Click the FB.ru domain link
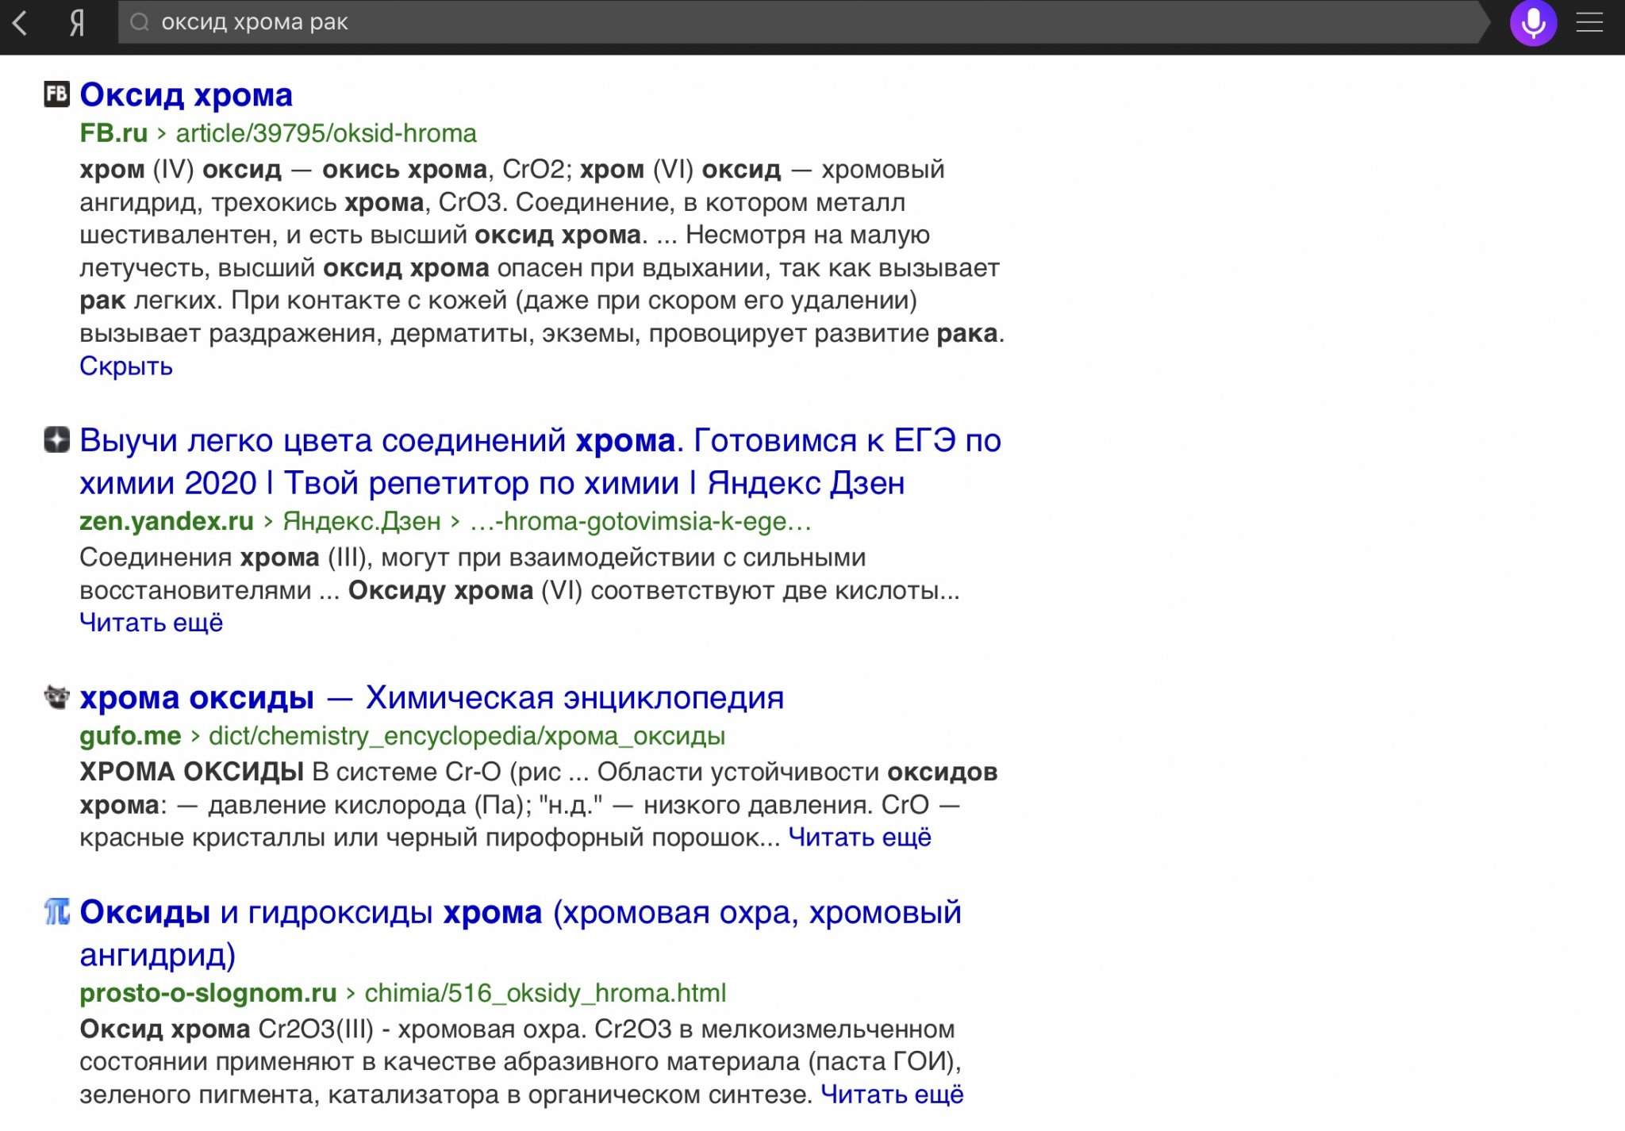 113,133
